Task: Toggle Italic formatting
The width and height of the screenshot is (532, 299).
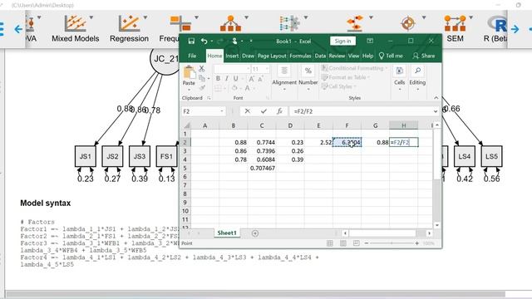Action: (227, 79)
